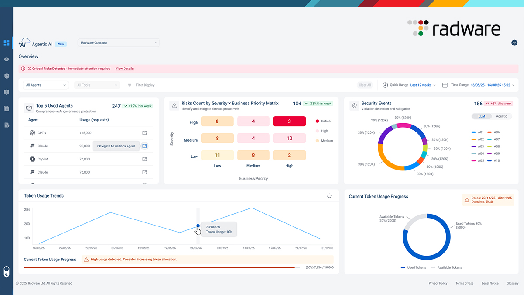Open the documents sidebar icon
This screenshot has width=524, height=295.
[x=7, y=108]
